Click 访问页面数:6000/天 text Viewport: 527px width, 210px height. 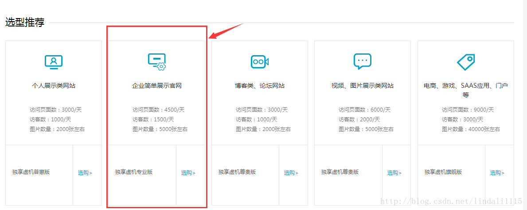tap(364, 110)
